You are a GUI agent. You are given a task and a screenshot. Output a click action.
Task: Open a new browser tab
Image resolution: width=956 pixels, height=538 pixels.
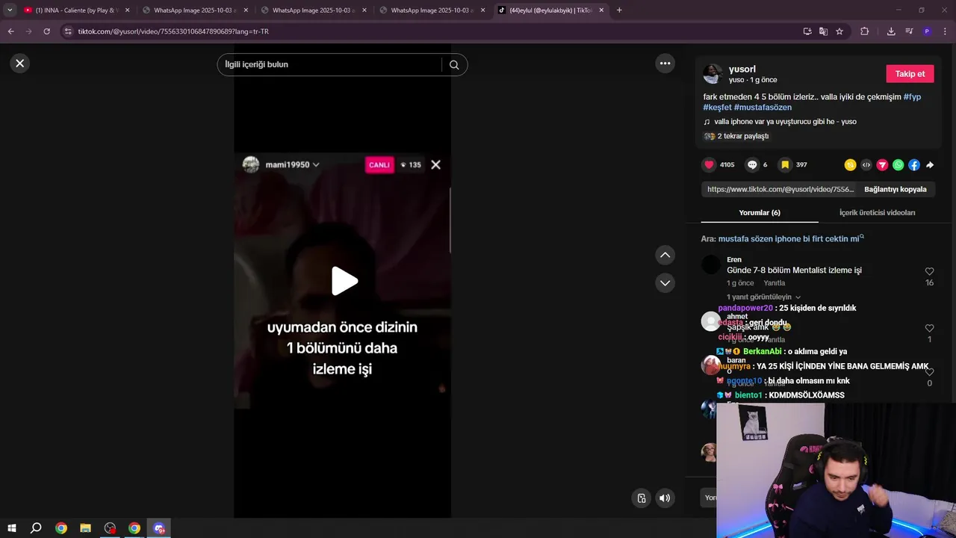pyautogui.click(x=619, y=10)
